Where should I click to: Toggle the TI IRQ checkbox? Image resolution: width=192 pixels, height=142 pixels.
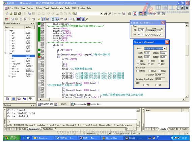(144, 85)
